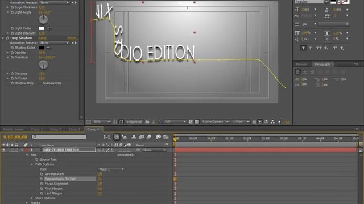Collapse the Text property group
This screenshot has width=364, height=204.
(27, 155)
